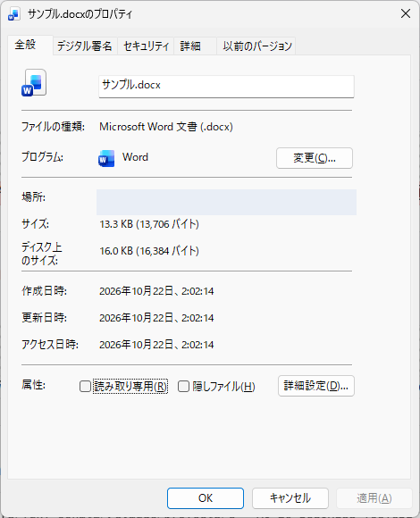The image size is (420, 518).
Task: Click the ディスク上のサイズ: label
Action: click(x=42, y=254)
